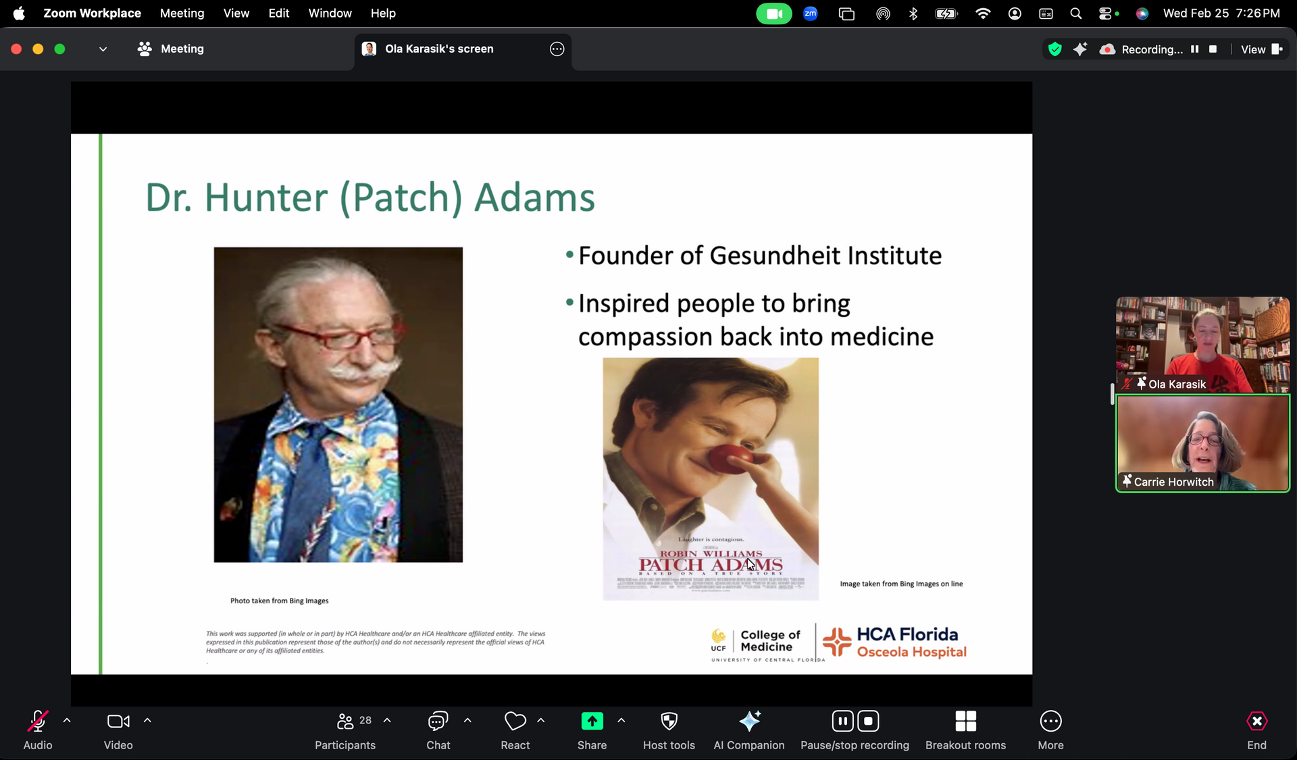
Task: Open the Meeting menu in menu bar
Action: click(x=182, y=13)
